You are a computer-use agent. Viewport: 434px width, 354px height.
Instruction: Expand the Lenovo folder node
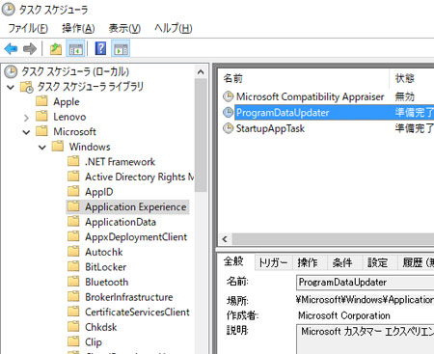[26, 118]
